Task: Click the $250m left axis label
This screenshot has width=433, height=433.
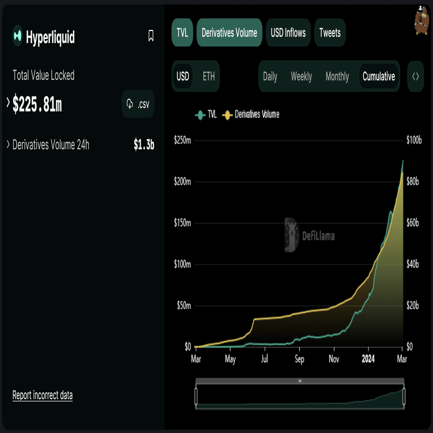Action: coord(182,140)
